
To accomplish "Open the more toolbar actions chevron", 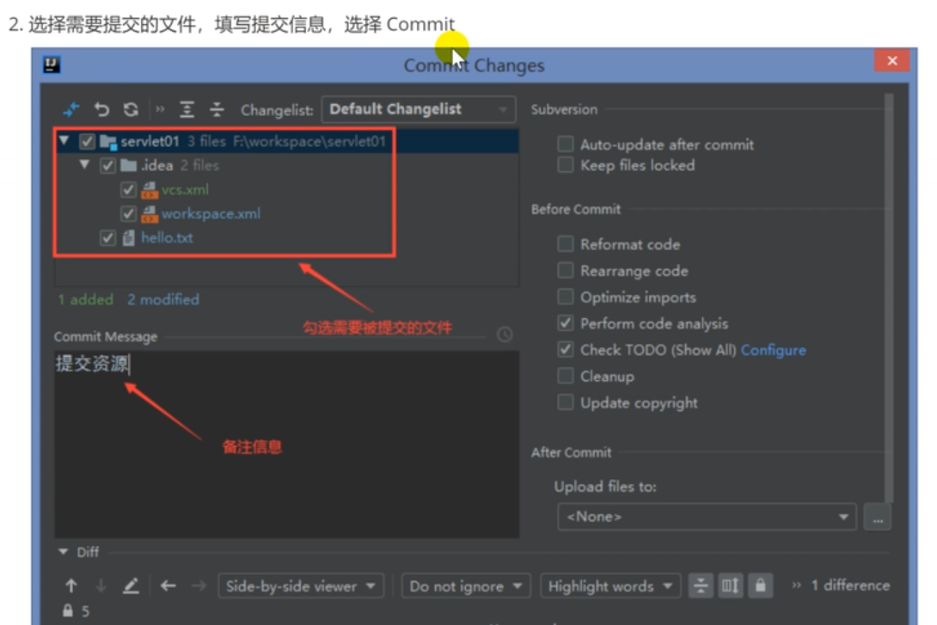I will click(160, 108).
